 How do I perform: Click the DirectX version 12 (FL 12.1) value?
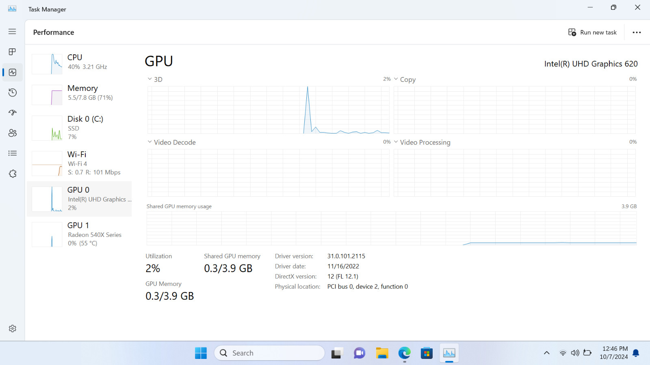tap(343, 277)
